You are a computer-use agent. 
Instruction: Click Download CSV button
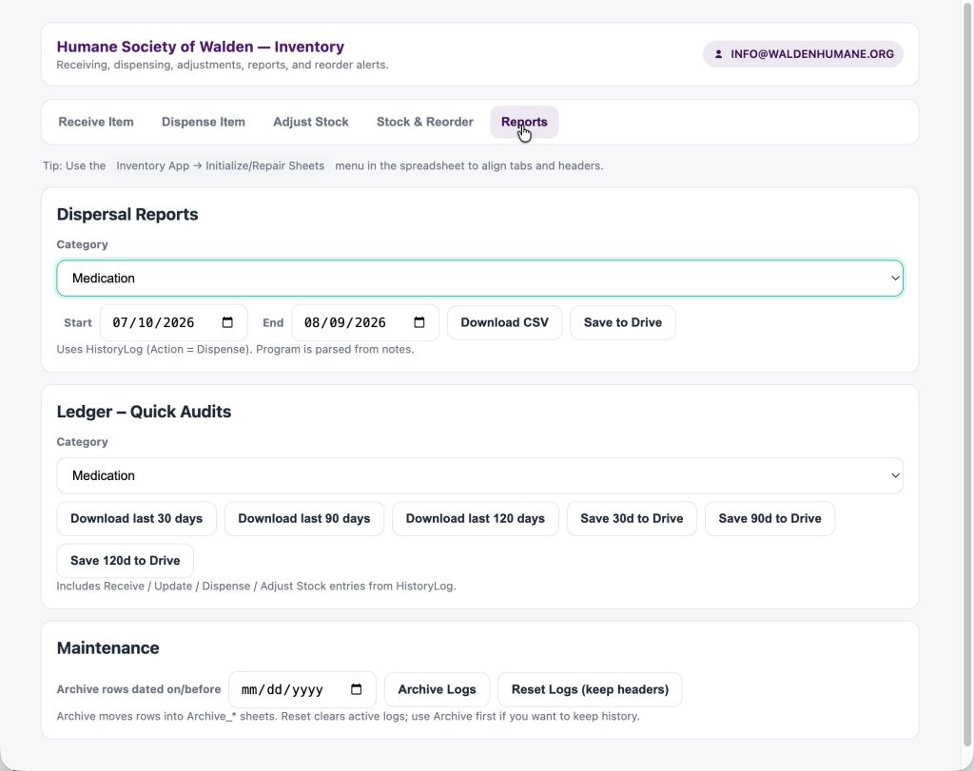pyautogui.click(x=504, y=322)
